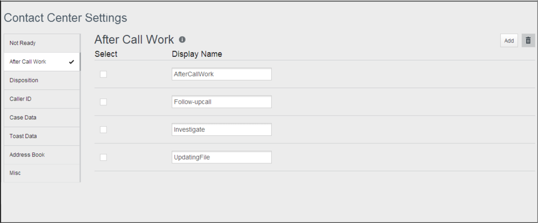Viewport: 538px width, 223px height.
Task: Edit the AfterCallWork display name field
Action: (222, 74)
